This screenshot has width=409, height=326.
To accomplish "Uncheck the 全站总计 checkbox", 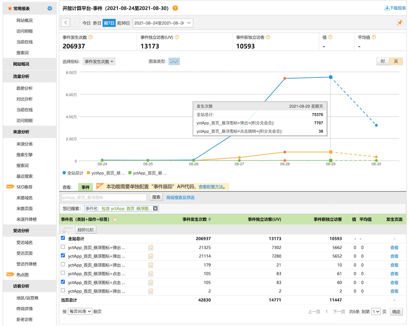I will [63, 238].
